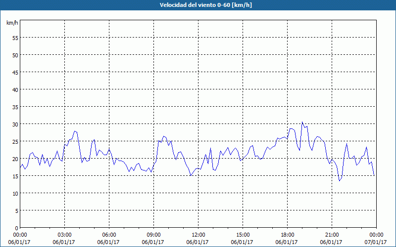Click the 21:00 time label
This screenshot has height=247, width=396.
pyautogui.click(x=332, y=235)
